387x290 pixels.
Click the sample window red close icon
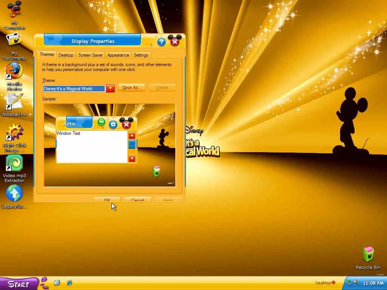[126, 123]
